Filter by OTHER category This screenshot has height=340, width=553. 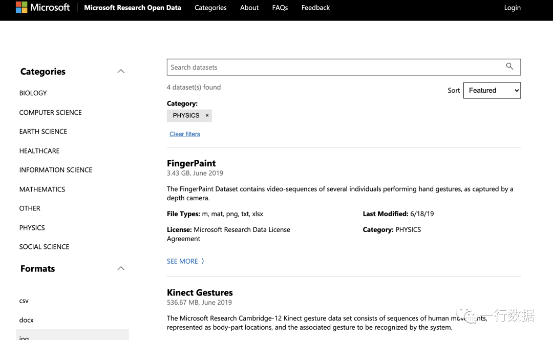[x=30, y=208]
